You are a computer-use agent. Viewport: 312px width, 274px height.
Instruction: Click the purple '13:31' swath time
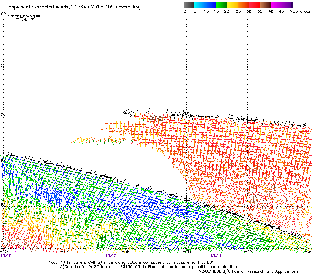tap(216, 256)
